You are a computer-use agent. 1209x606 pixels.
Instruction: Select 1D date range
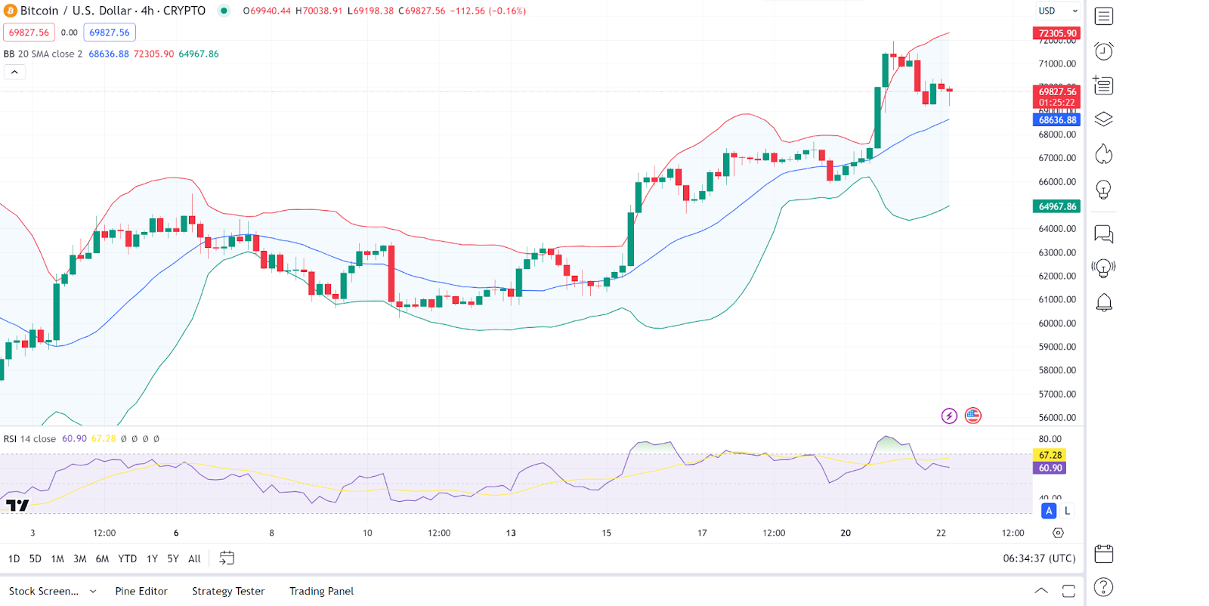(x=14, y=558)
